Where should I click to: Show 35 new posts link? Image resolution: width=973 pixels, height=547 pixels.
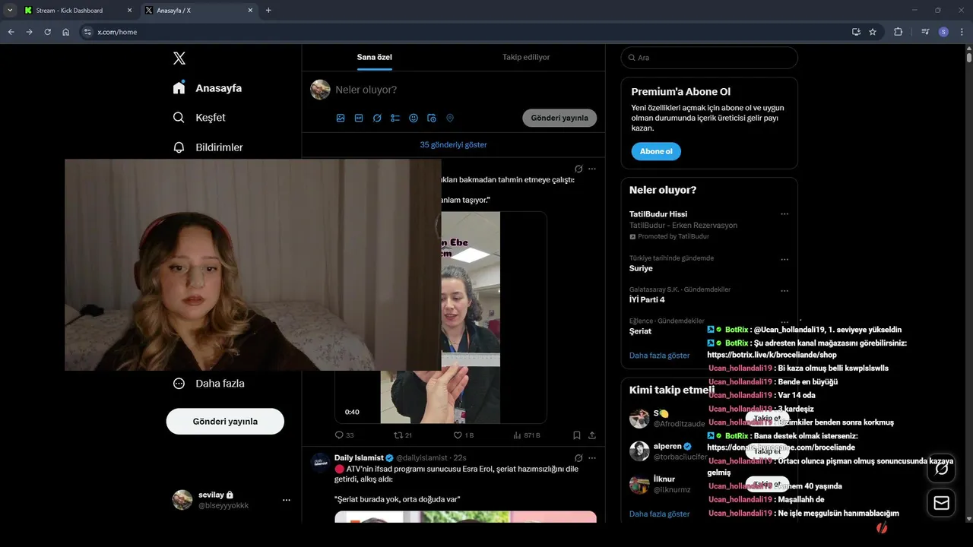(453, 144)
